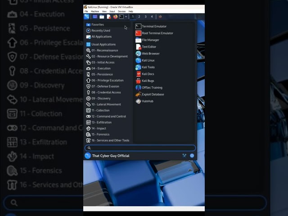Open the 07 - Defense Evasion category
Image resolution: width=288 pixels, height=216 pixels.
pos(108,86)
